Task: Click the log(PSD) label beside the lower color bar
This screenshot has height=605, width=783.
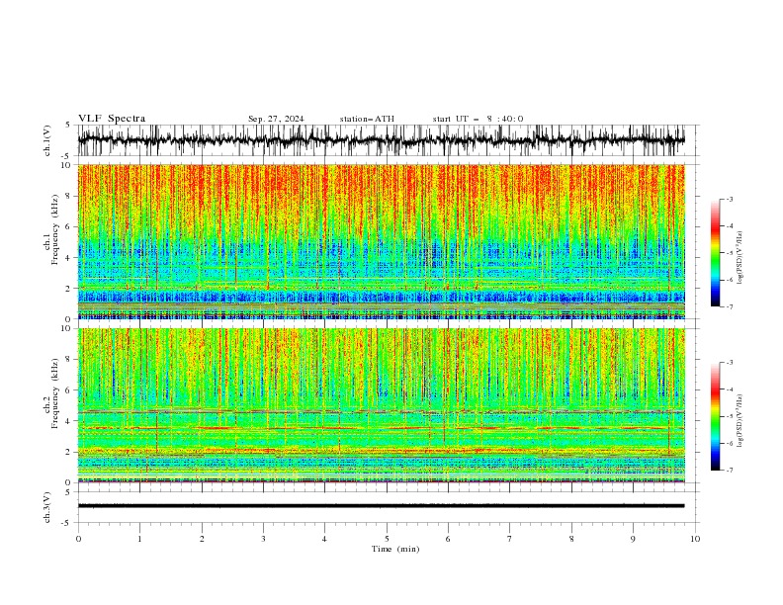Action: [x=739, y=420]
